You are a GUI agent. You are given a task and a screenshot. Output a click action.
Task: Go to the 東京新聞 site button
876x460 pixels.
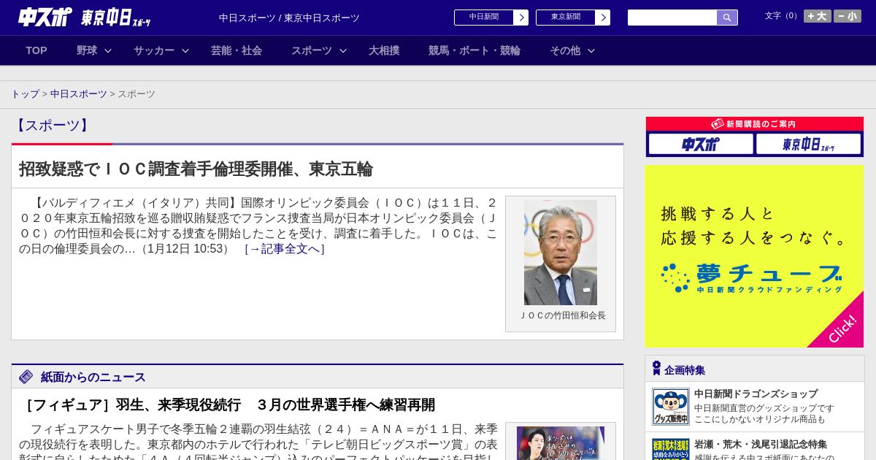click(566, 18)
